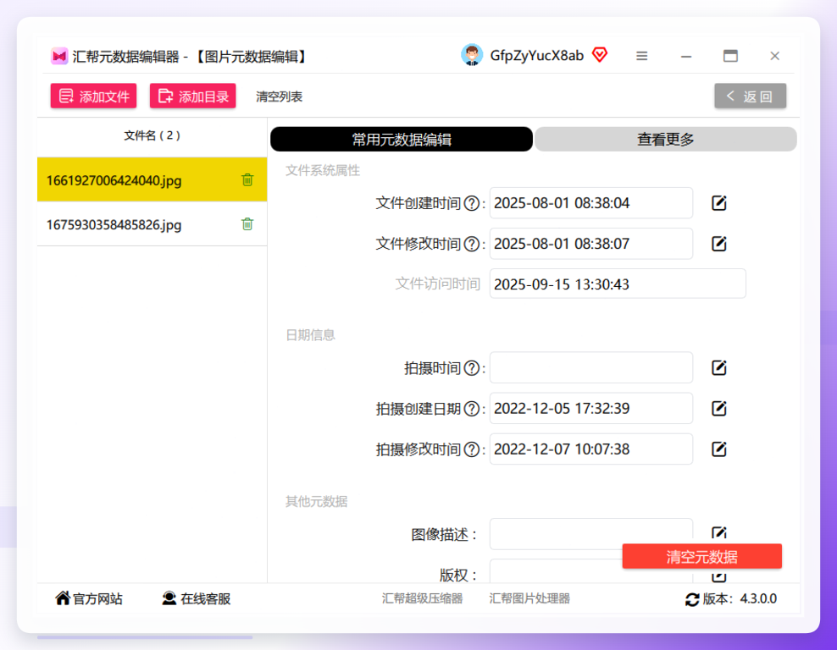Switch to 常用元数据编辑 tab

(x=402, y=139)
